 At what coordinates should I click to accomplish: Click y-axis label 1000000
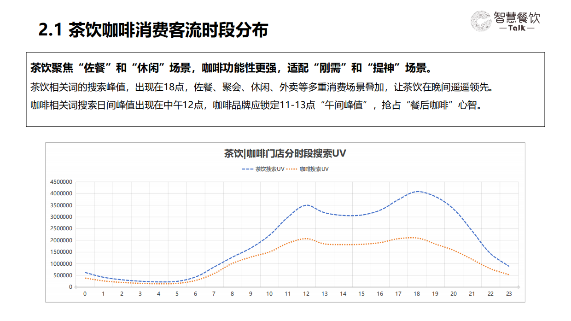(x=61, y=264)
